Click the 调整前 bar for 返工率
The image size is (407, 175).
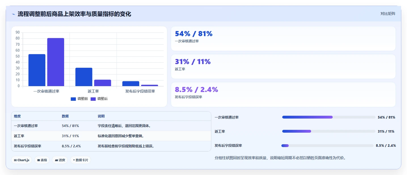tap(84, 77)
